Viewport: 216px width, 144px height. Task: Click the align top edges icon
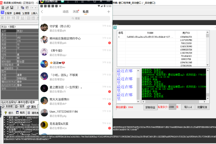pos(18,18)
